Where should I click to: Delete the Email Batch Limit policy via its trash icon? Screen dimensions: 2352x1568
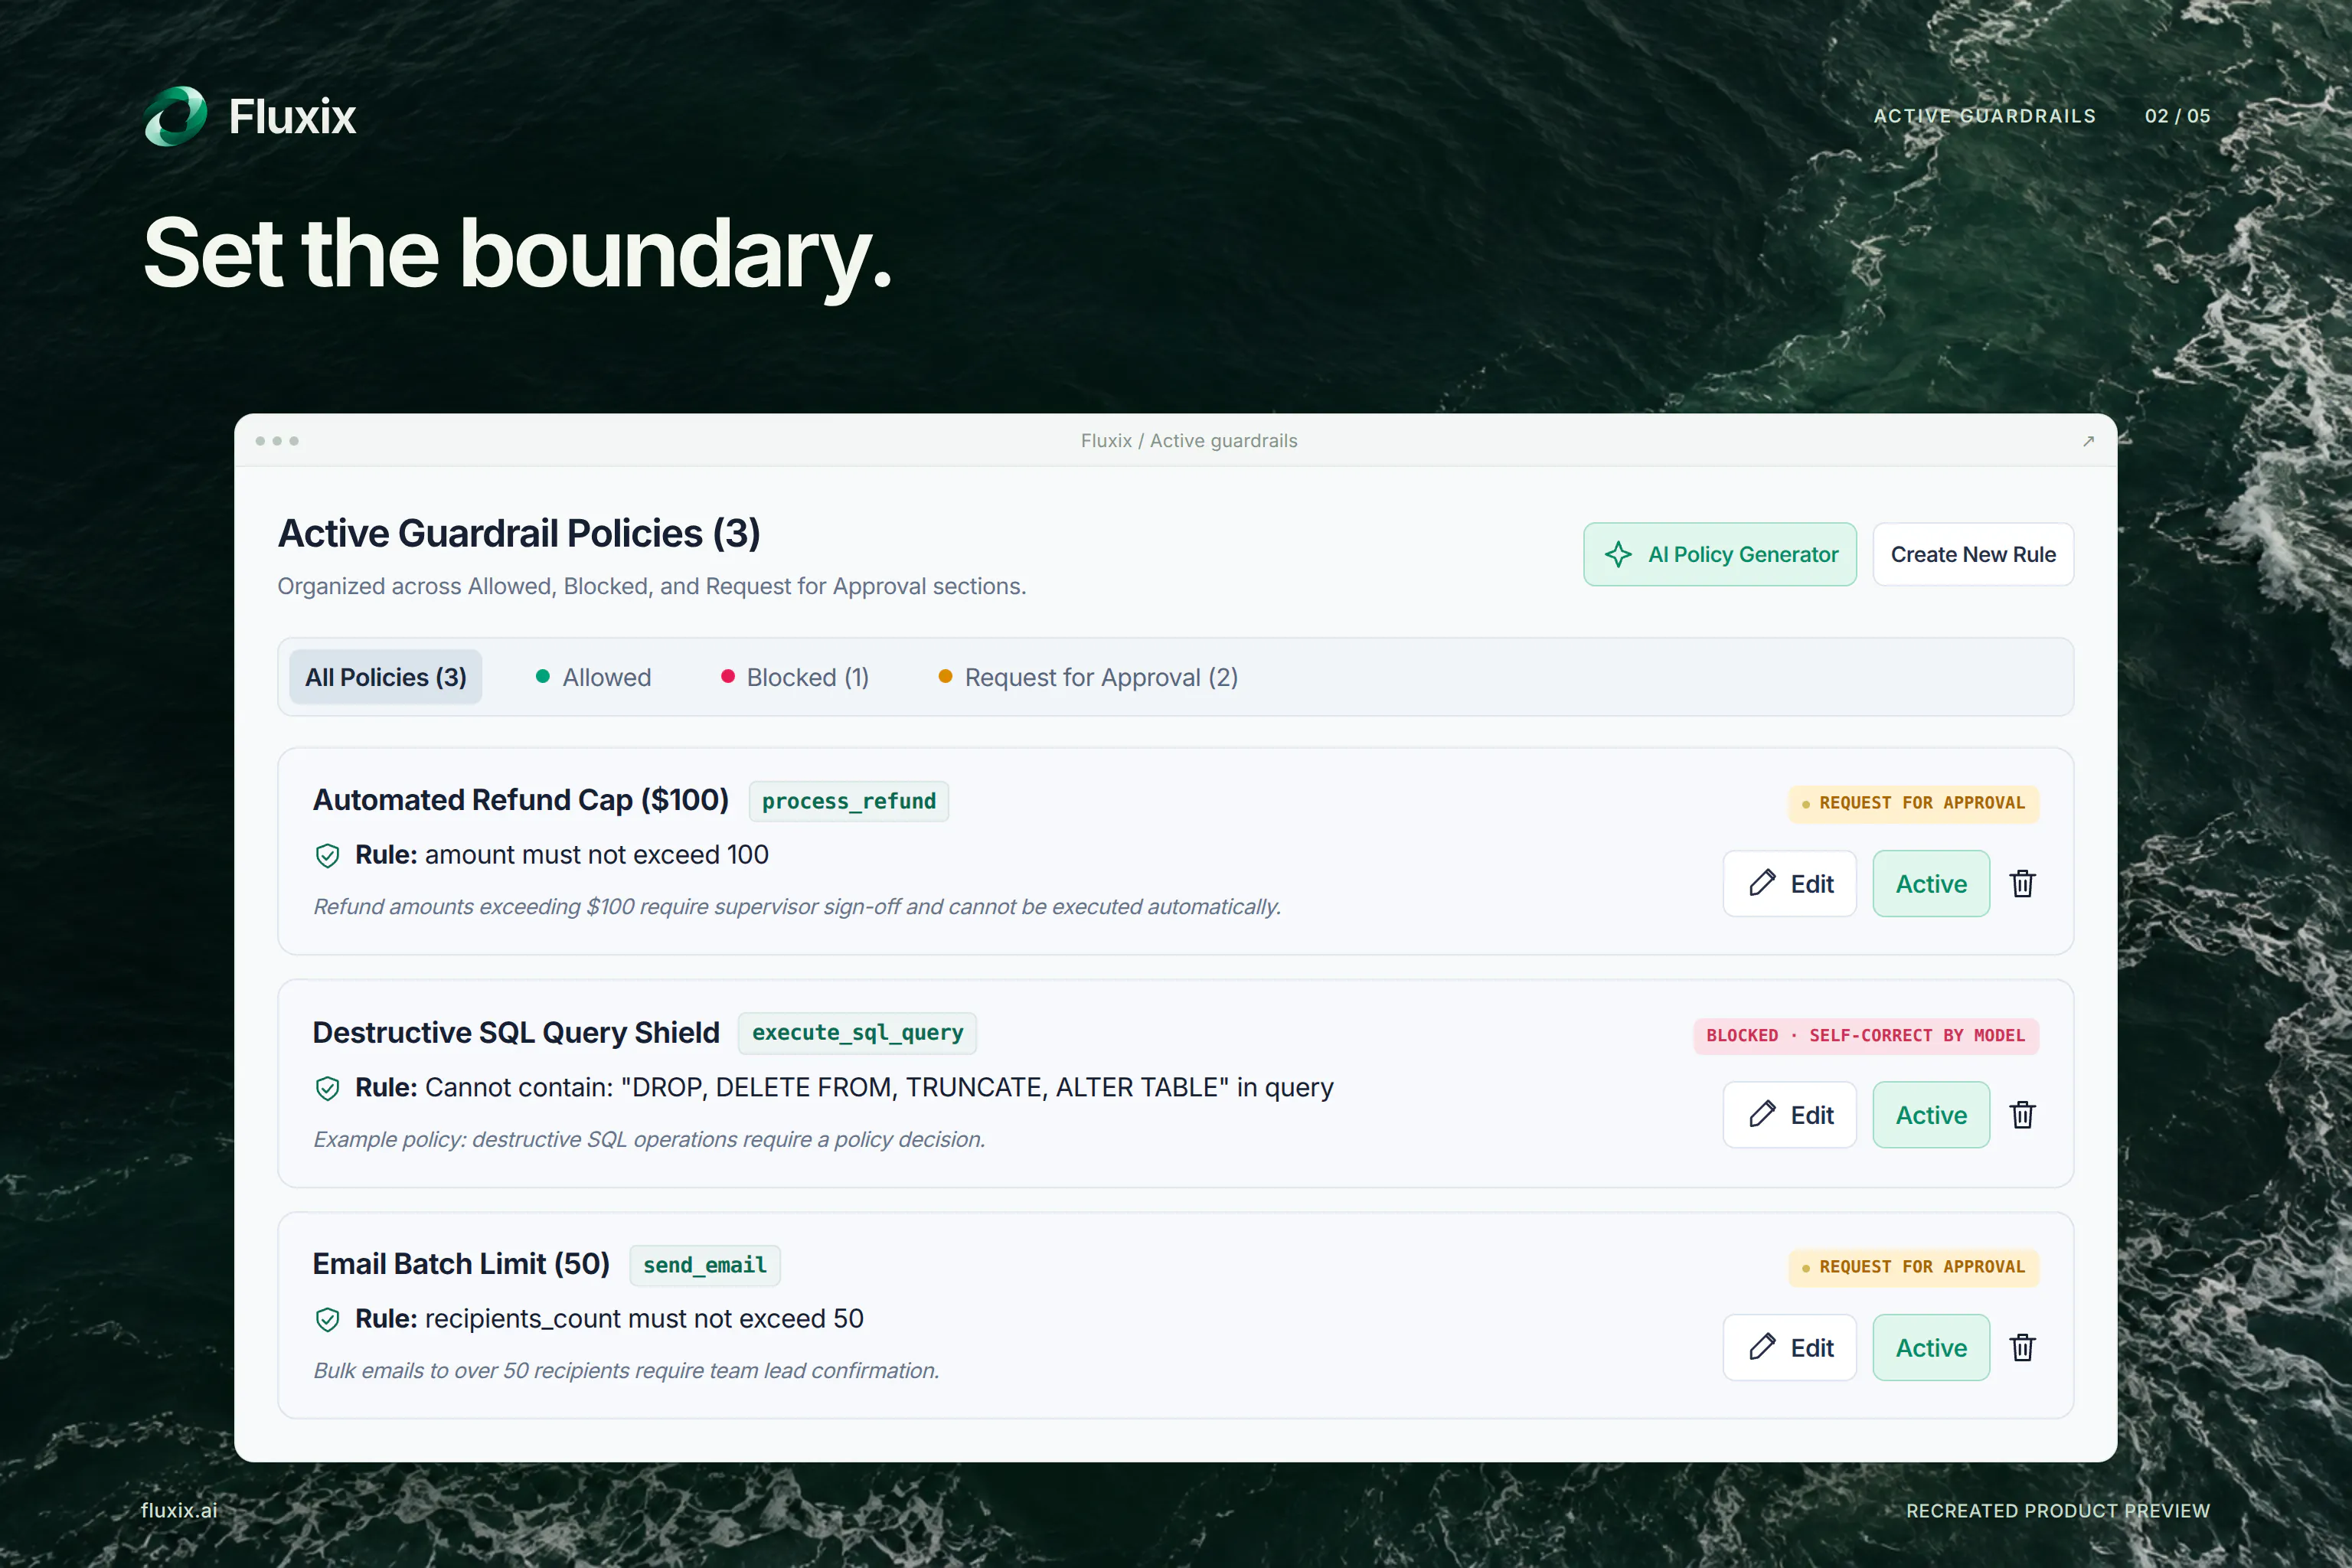point(2022,1348)
